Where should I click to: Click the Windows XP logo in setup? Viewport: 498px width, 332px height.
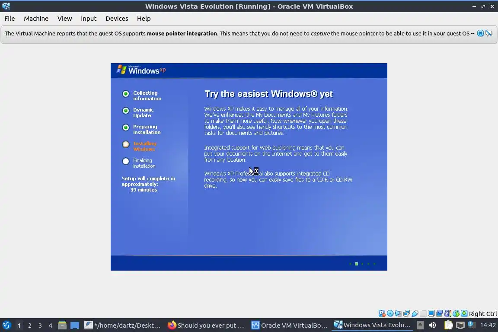141,70
